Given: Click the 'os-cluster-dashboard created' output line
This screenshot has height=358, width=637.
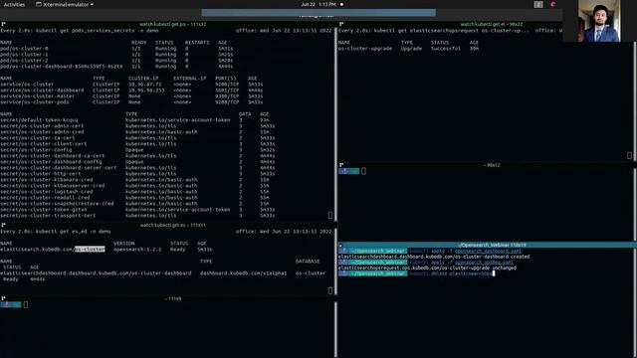Looking at the screenshot, I should pos(434,257).
